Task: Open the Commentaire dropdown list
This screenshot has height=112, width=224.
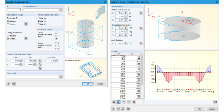Action: pos(57,77)
